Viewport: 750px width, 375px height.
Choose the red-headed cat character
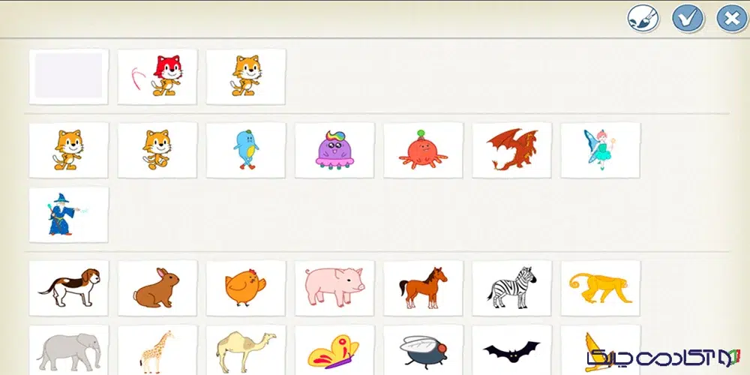157,76
